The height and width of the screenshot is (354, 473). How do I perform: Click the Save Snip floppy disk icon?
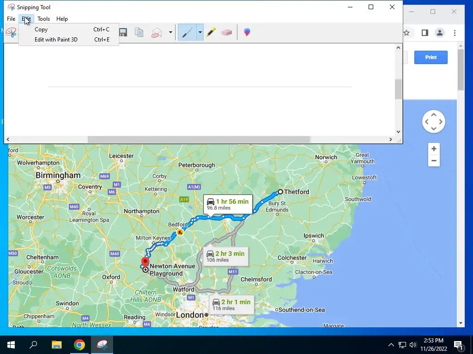[123, 32]
